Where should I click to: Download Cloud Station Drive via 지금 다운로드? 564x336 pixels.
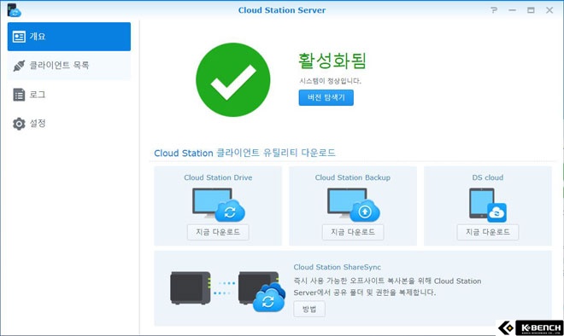pos(218,232)
